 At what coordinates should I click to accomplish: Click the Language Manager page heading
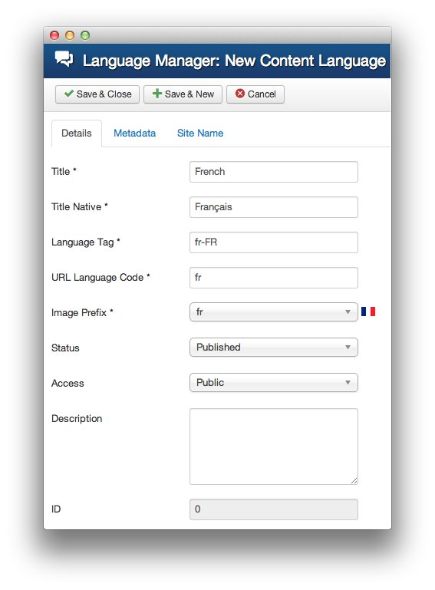pos(234,61)
